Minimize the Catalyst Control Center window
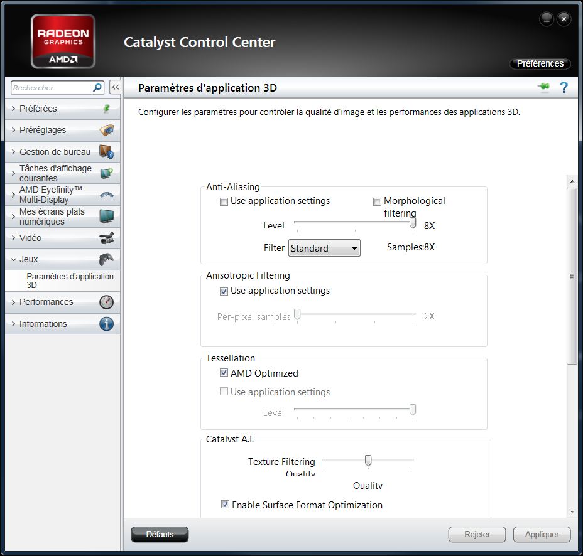 pos(547,19)
